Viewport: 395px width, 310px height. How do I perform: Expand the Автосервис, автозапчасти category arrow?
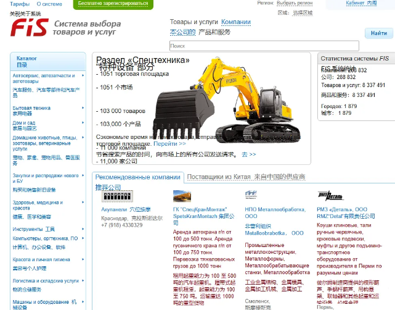click(x=83, y=75)
